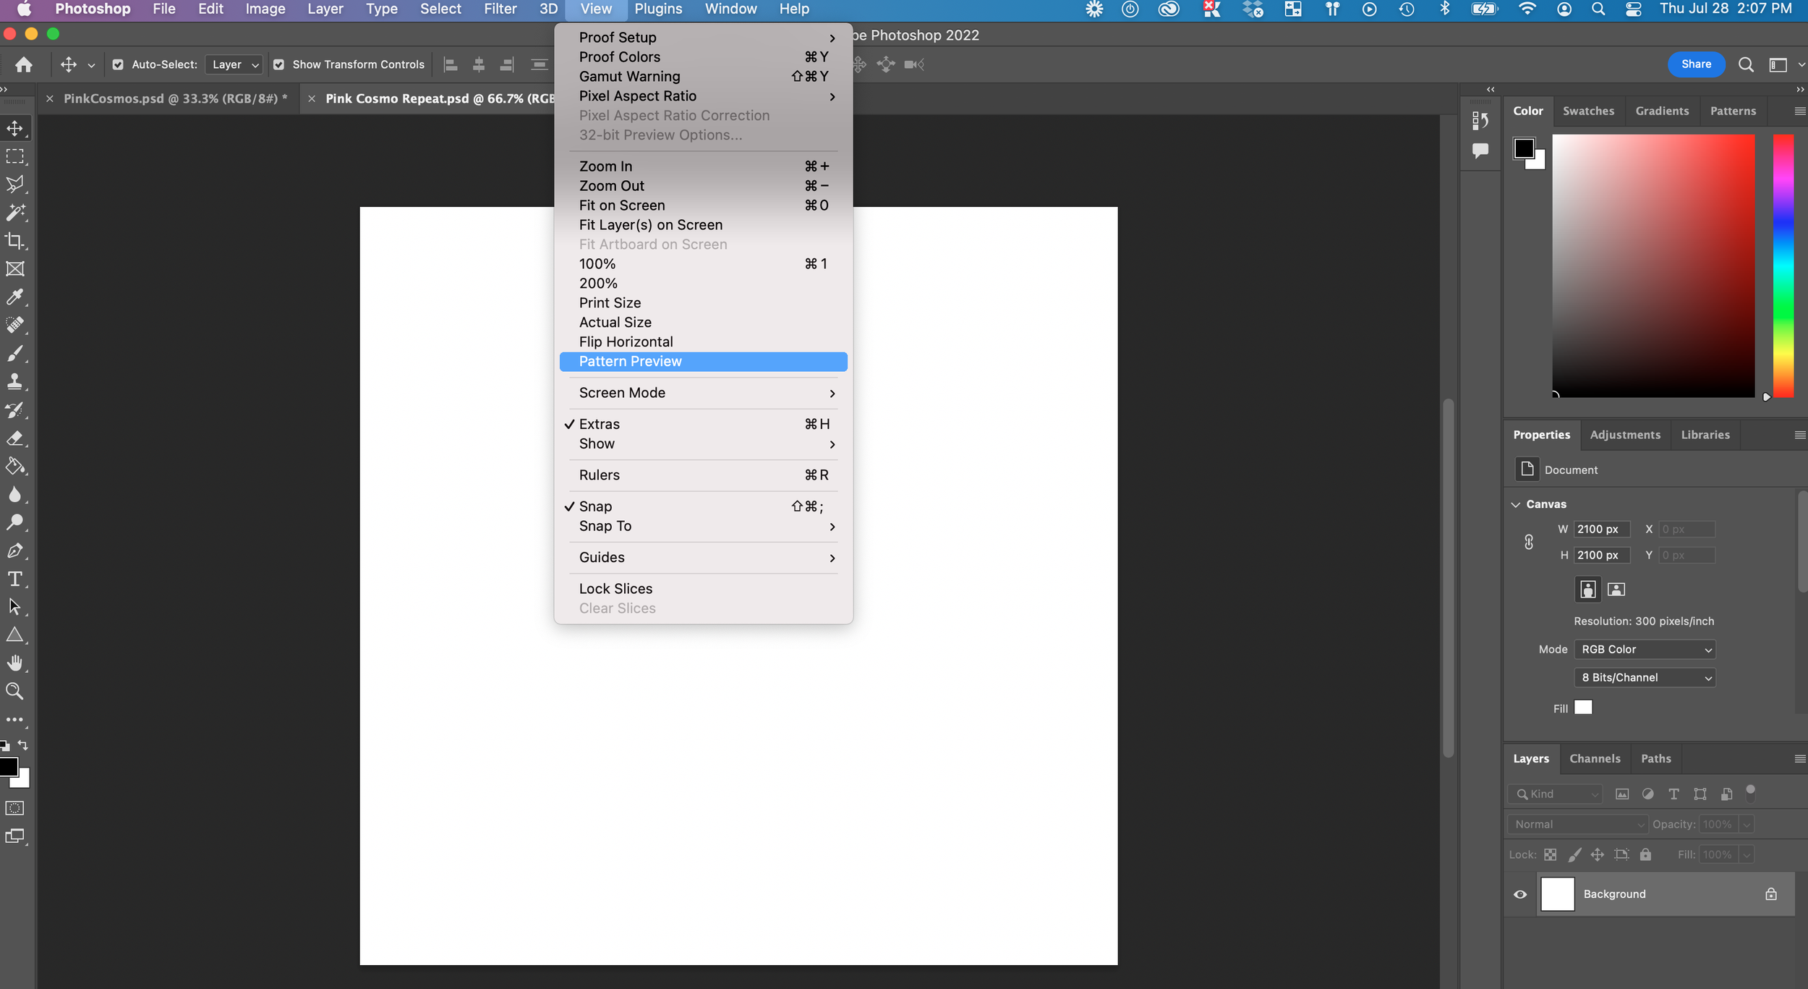The width and height of the screenshot is (1808, 989).
Task: Switch to the Swatches tab
Action: [1587, 111]
